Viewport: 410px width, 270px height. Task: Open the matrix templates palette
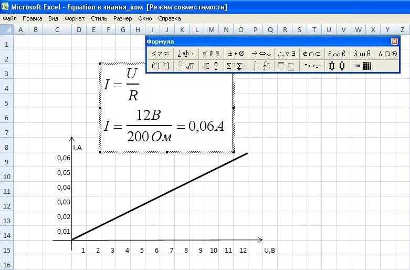(x=362, y=66)
